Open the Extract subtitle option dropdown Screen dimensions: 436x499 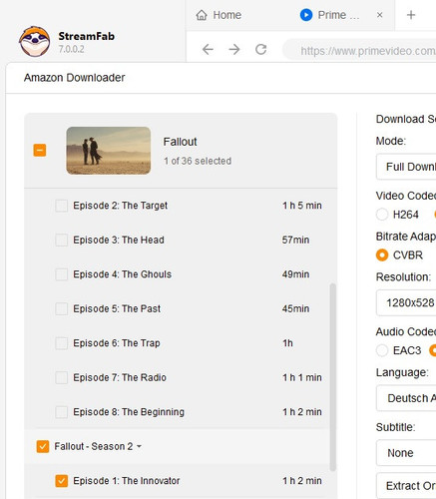406,486
